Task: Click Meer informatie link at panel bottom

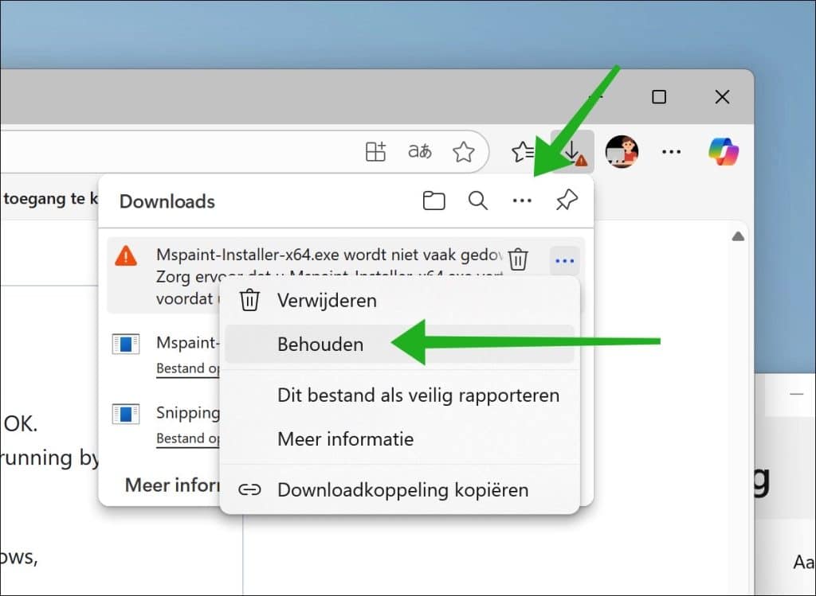Action: pos(172,485)
